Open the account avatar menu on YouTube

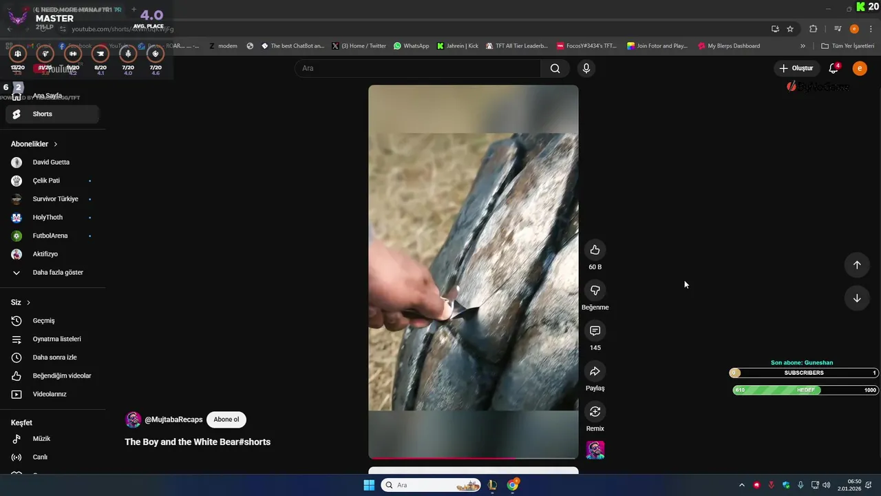tap(860, 68)
